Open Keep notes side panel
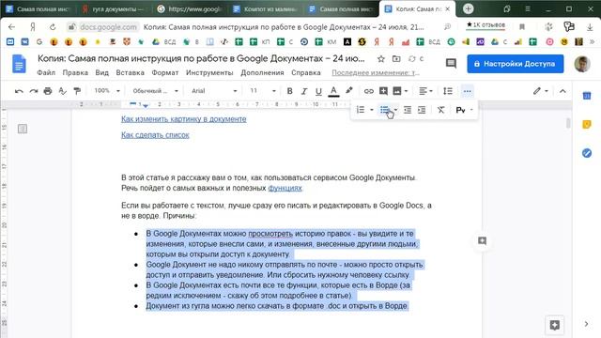The image size is (601, 338). pyautogui.click(x=586, y=124)
